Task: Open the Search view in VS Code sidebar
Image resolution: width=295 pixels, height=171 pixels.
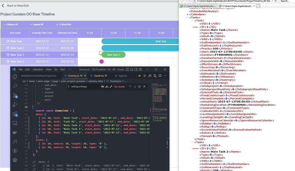Action: [15, 86]
